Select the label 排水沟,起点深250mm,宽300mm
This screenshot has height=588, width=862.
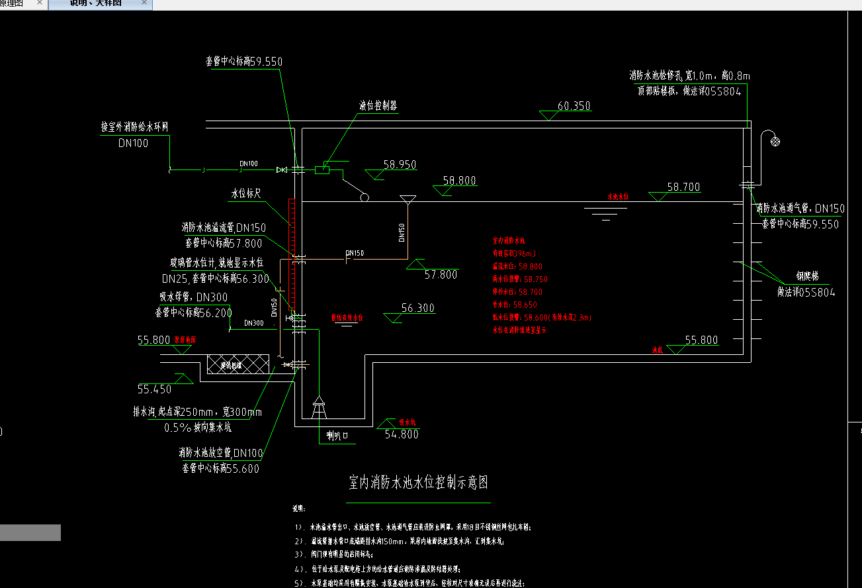pyautogui.click(x=197, y=413)
